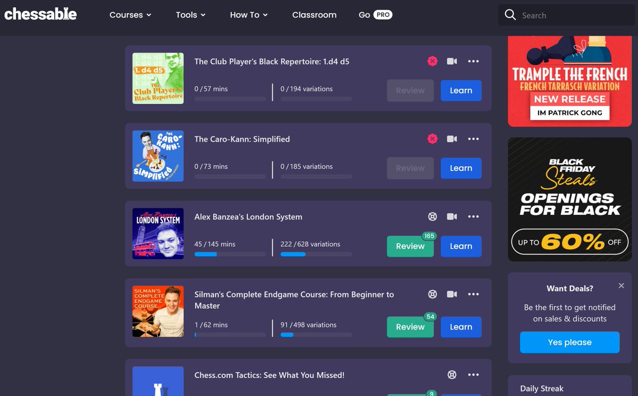Click the Trample the French banner ad
This screenshot has height=396, width=638.
[569, 81]
